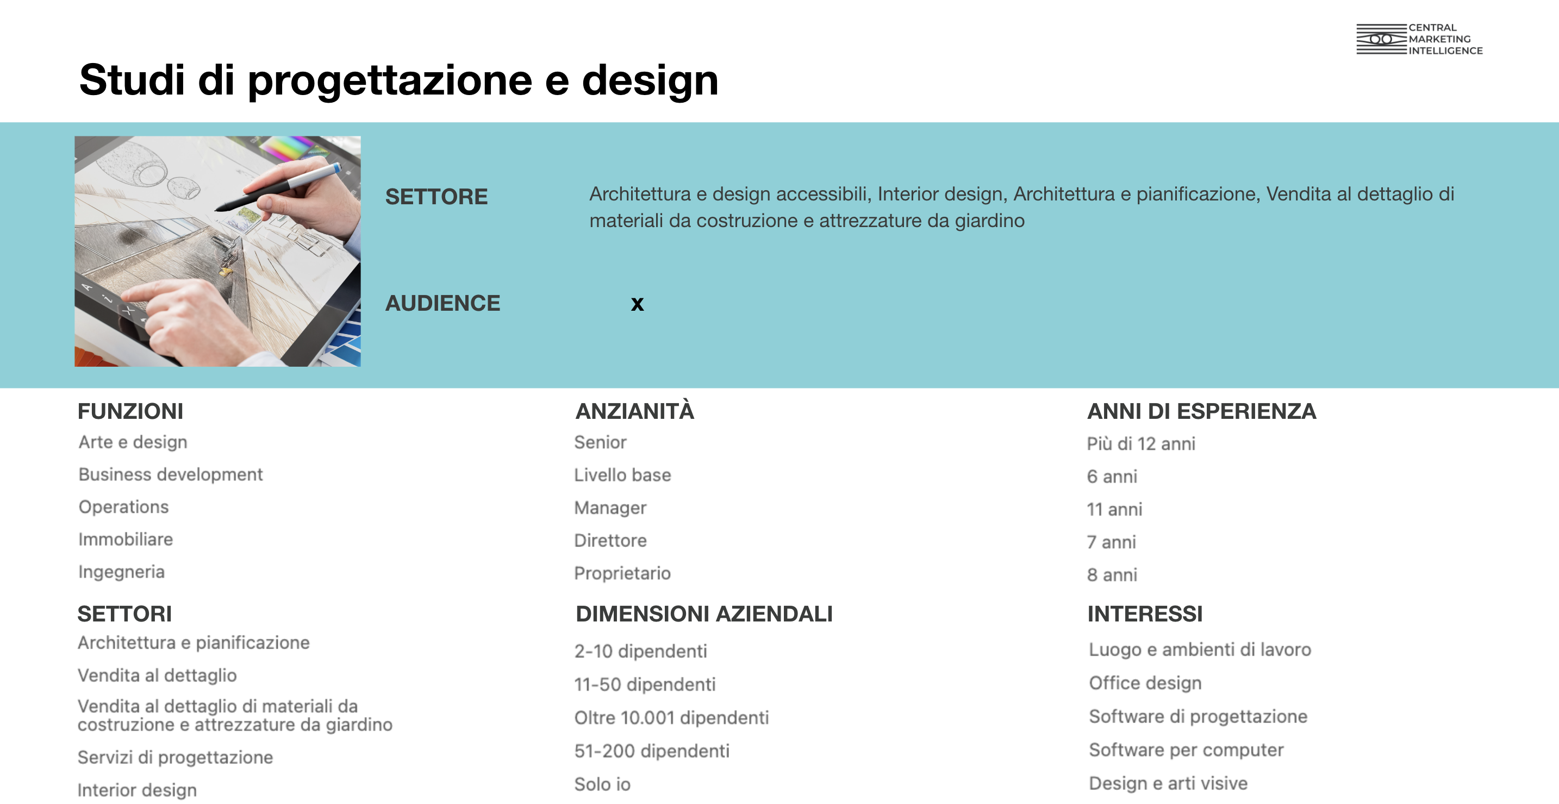This screenshot has height=804, width=1559.
Task: Click Arte e design under Funzioni
Action: [133, 442]
